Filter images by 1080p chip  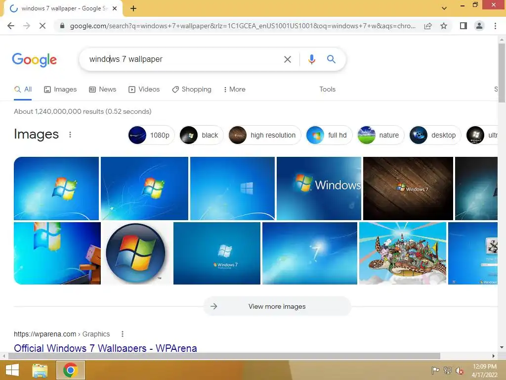(x=151, y=135)
